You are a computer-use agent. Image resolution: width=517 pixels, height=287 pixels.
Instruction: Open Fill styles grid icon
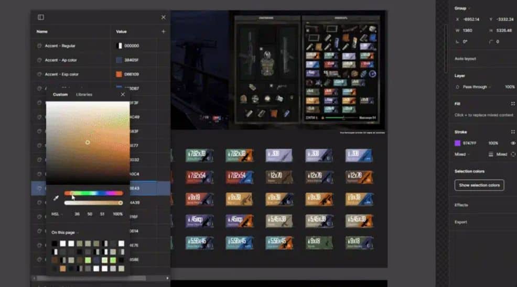pyautogui.click(x=512, y=104)
